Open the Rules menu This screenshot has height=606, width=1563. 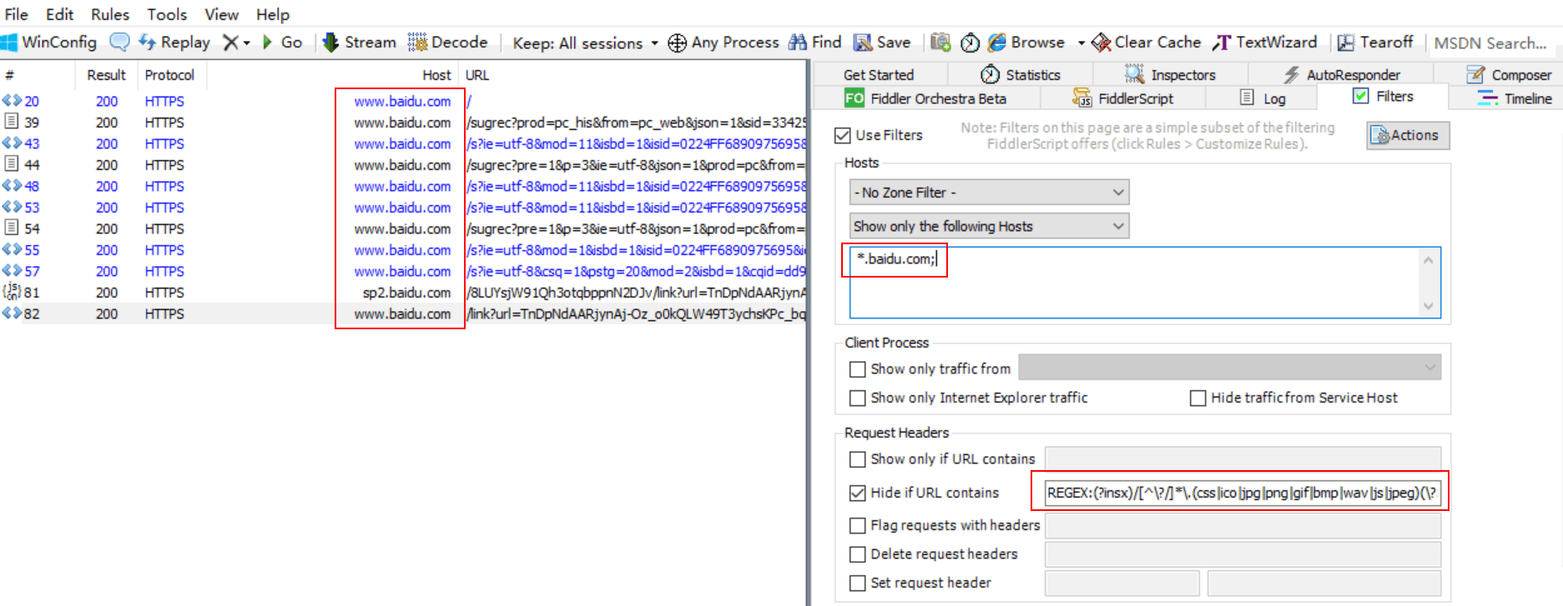[x=110, y=14]
